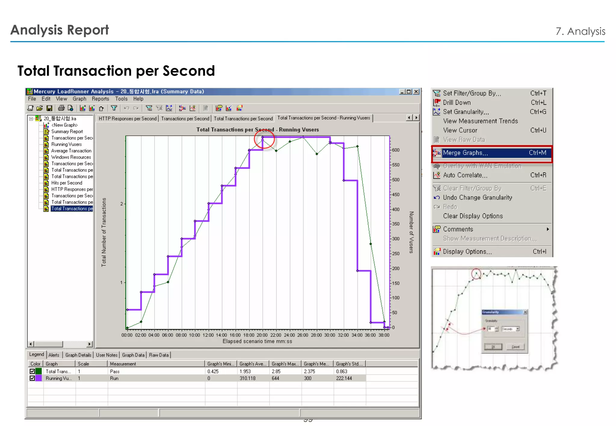Open the Graph Details tab
Screen dimensions: 616x426
tap(78, 355)
